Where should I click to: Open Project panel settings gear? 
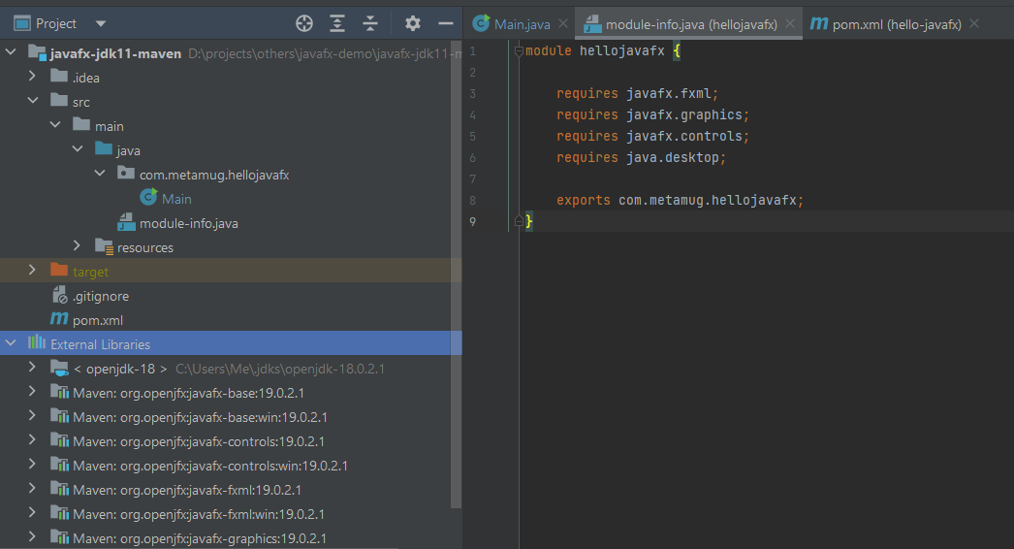click(x=413, y=24)
